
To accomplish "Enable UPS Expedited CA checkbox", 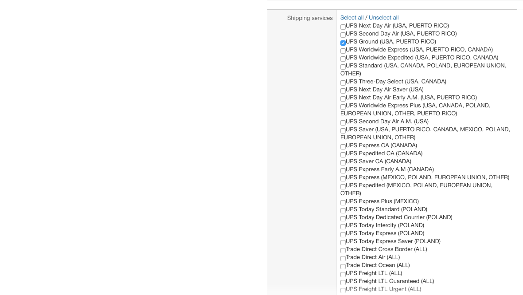I will (x=343, y=155).
